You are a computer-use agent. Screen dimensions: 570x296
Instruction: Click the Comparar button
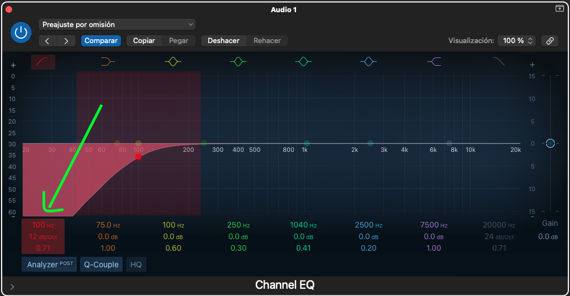click(x=101, y=41)
